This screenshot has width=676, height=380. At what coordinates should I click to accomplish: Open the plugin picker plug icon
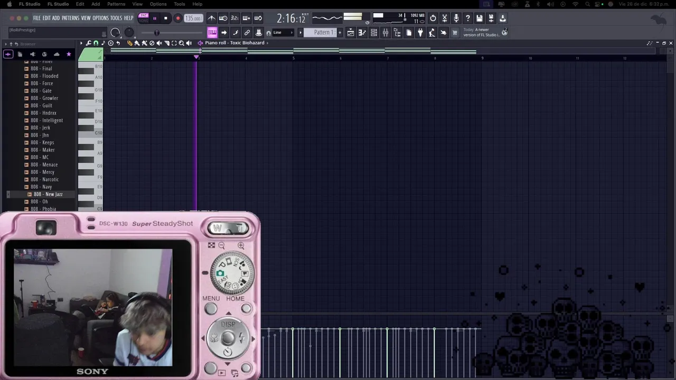click(x=420, y=33)
